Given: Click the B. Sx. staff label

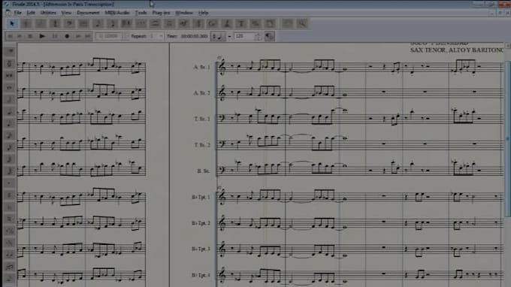Looking at the screenshot, I should point(204,171).
